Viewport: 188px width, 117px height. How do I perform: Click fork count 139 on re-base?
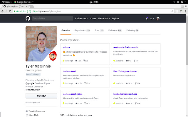tap(86, 61)
